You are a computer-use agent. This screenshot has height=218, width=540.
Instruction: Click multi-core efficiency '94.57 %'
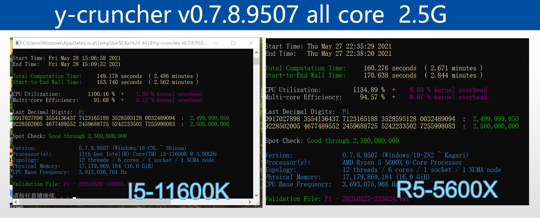372,97
